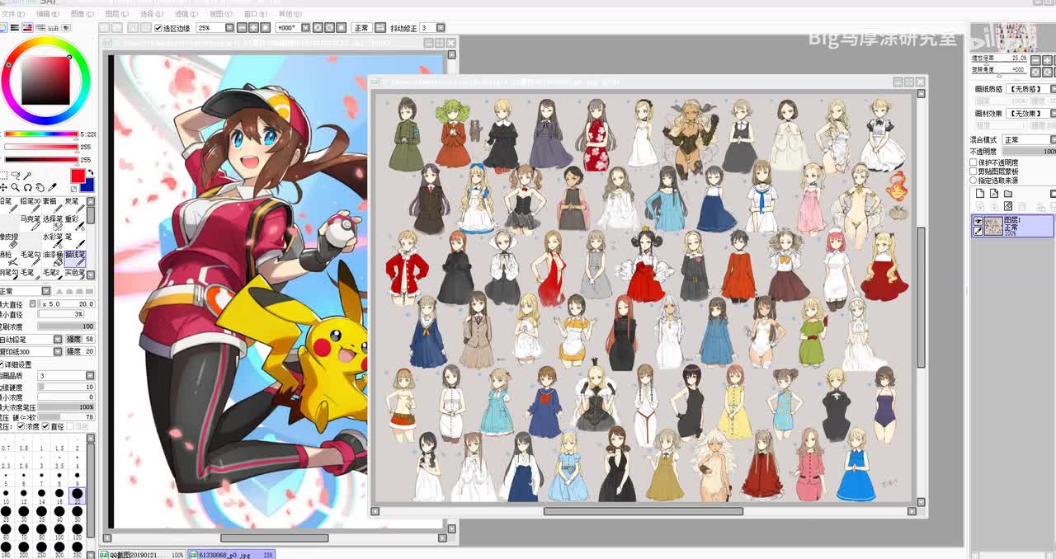Open the 编辑 Edit menu

[48, 14]
